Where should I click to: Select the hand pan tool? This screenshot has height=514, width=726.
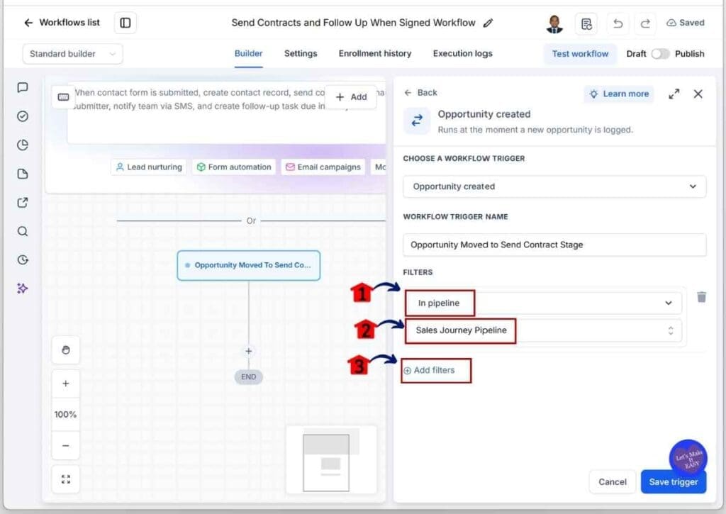(66, 350)
